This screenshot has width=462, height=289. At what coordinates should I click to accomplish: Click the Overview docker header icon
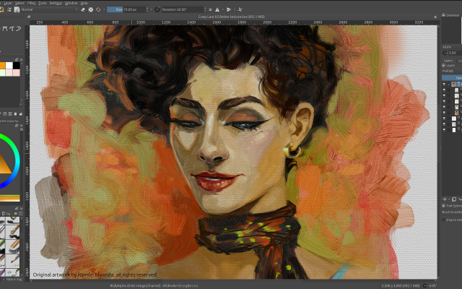444,15
